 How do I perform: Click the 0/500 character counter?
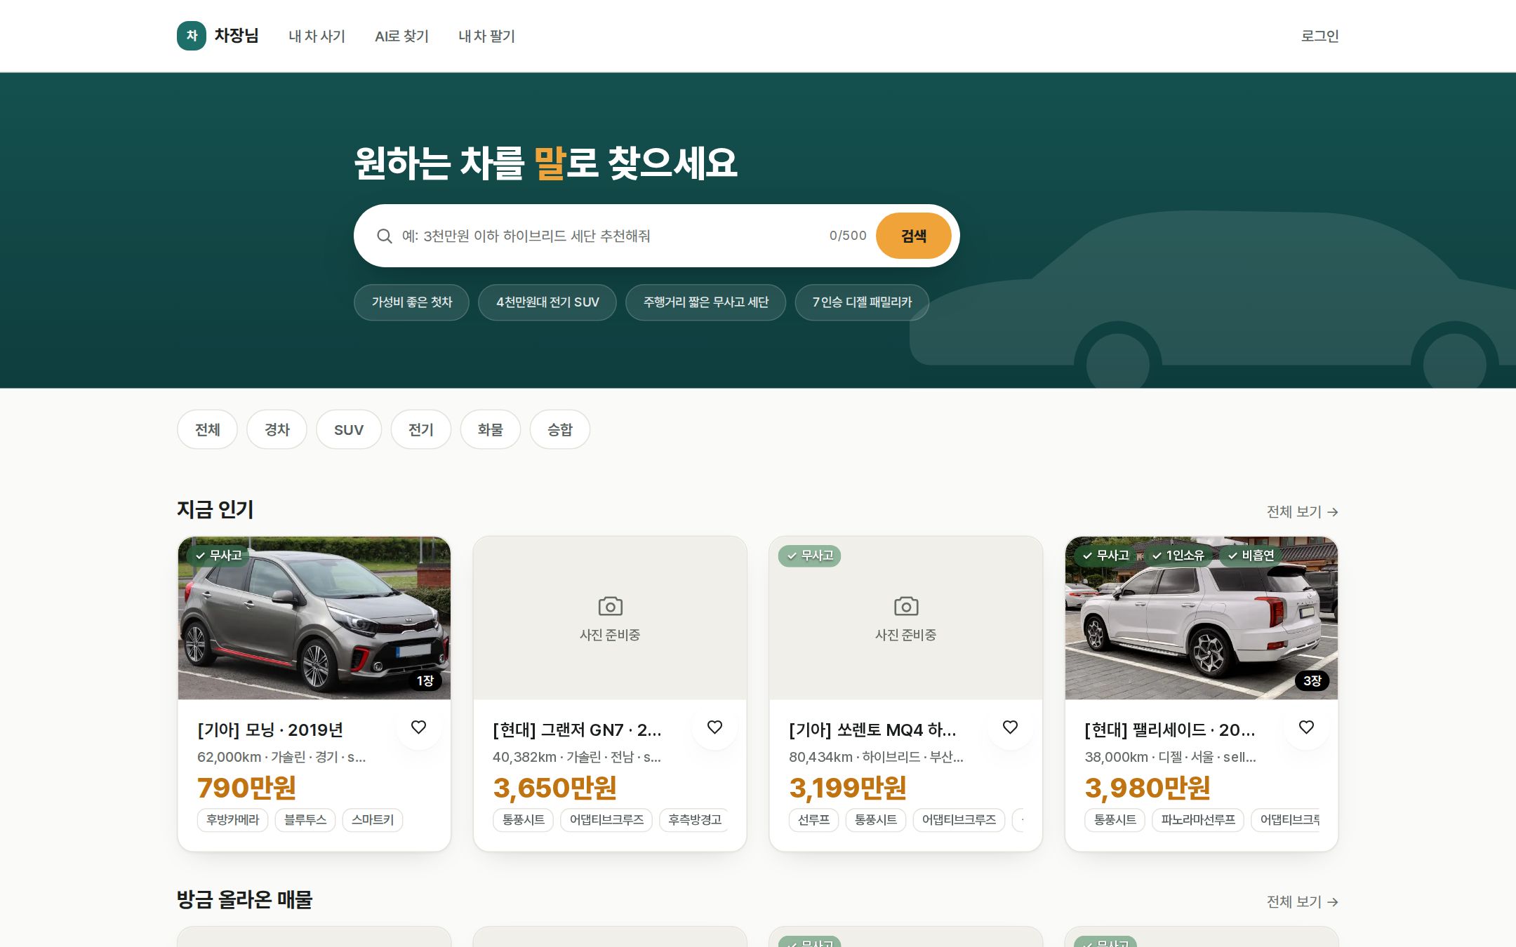coord(848,236)
